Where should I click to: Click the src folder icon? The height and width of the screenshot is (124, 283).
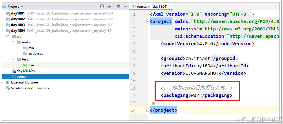14,36
